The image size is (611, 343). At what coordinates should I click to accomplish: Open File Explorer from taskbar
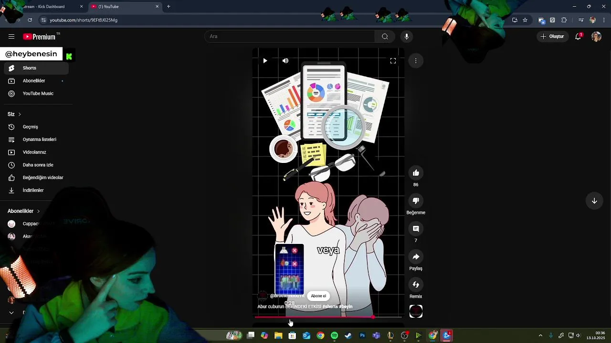pyautogui.click(x=278, y=336)
